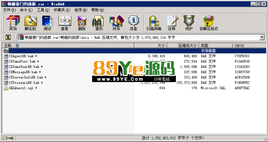Click the Microsoft SQL... type cell
The height and width of the screenshot is (142, 268).
pos(215,88)
